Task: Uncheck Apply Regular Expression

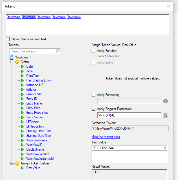Action: [x=93, y=109]
